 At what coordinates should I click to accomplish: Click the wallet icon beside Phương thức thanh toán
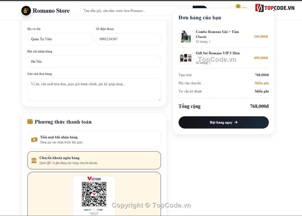pyautogui.click(x=30, y=121)
